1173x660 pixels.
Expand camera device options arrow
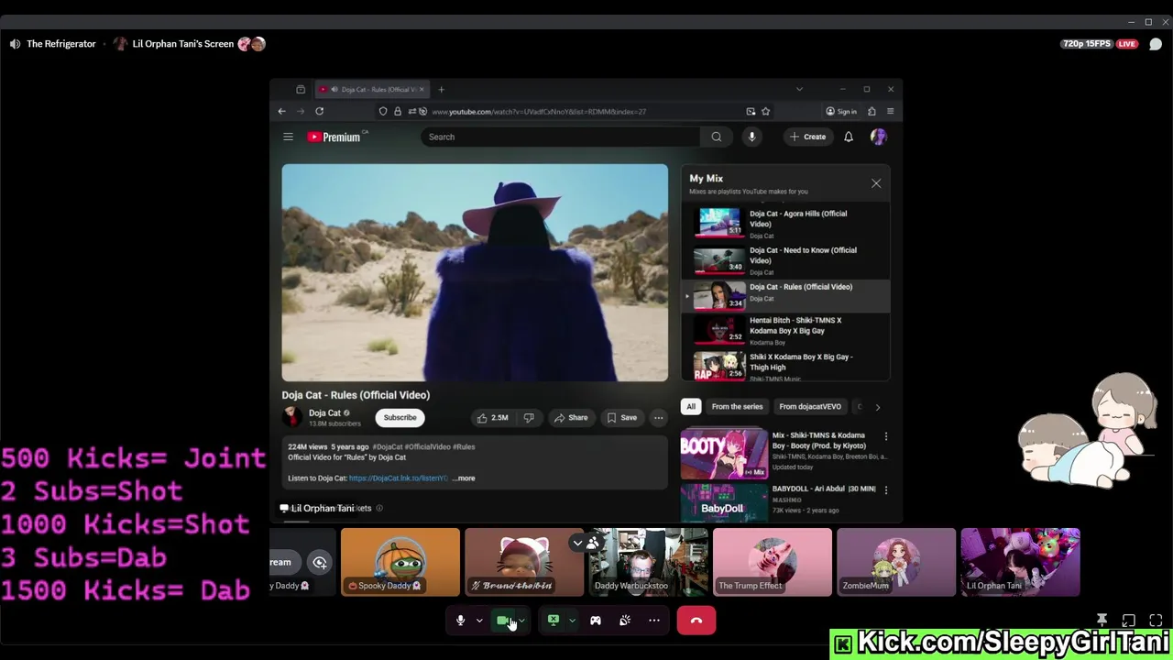click(x=522, y=621)
